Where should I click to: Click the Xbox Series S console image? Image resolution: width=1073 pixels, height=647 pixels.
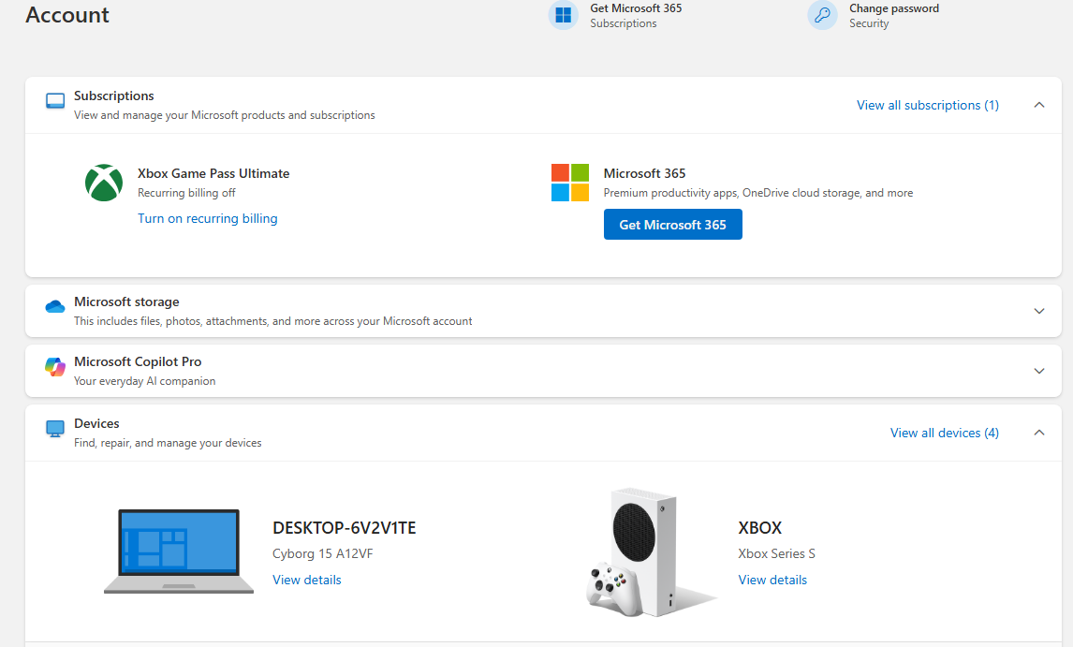(650, 551)
